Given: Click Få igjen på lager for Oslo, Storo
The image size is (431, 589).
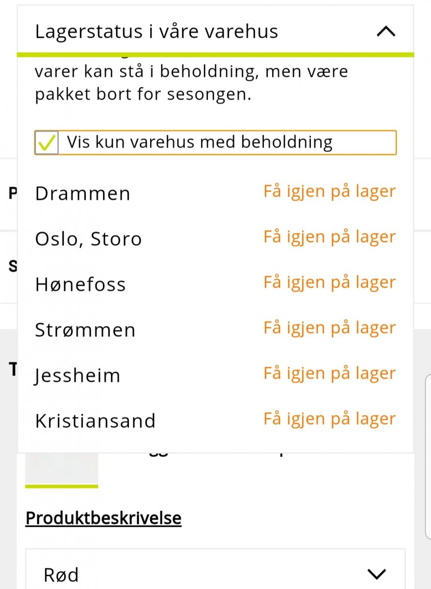Looking at the screenshot, I should (x=330, y=237).
